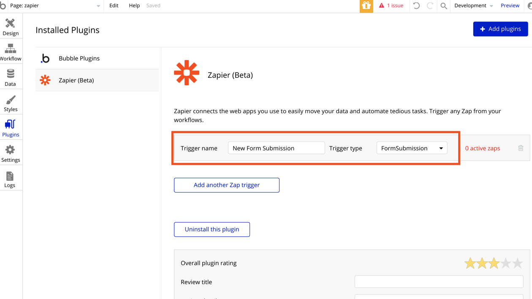This screenshot has height=299, width=532.
Task: Open the Data tab in sidebar
Action: (11, 78)
